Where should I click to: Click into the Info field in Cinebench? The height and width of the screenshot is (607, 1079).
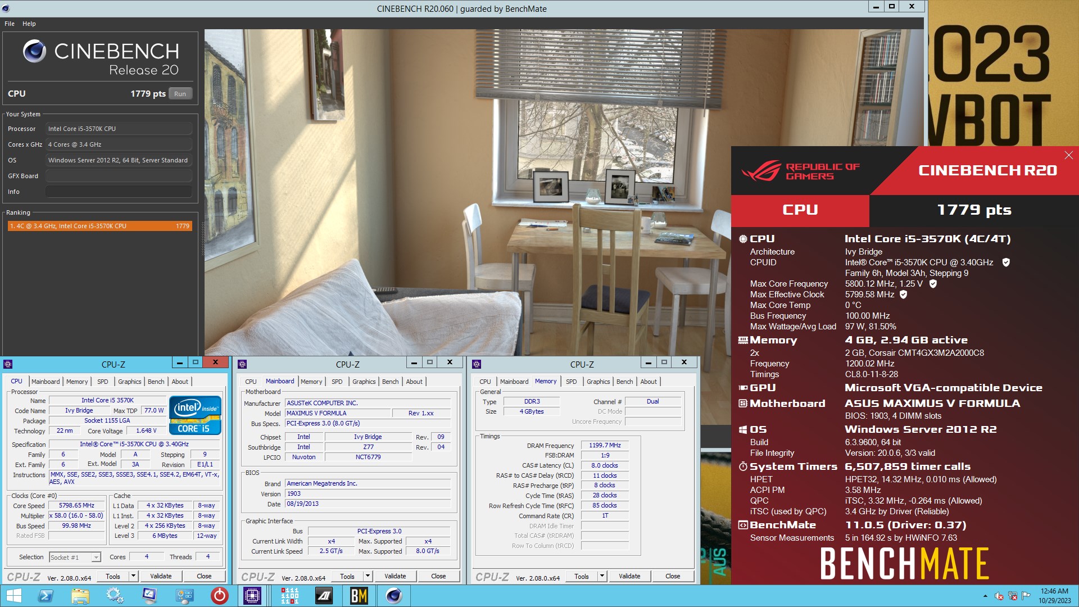click(x=119, y=192)
